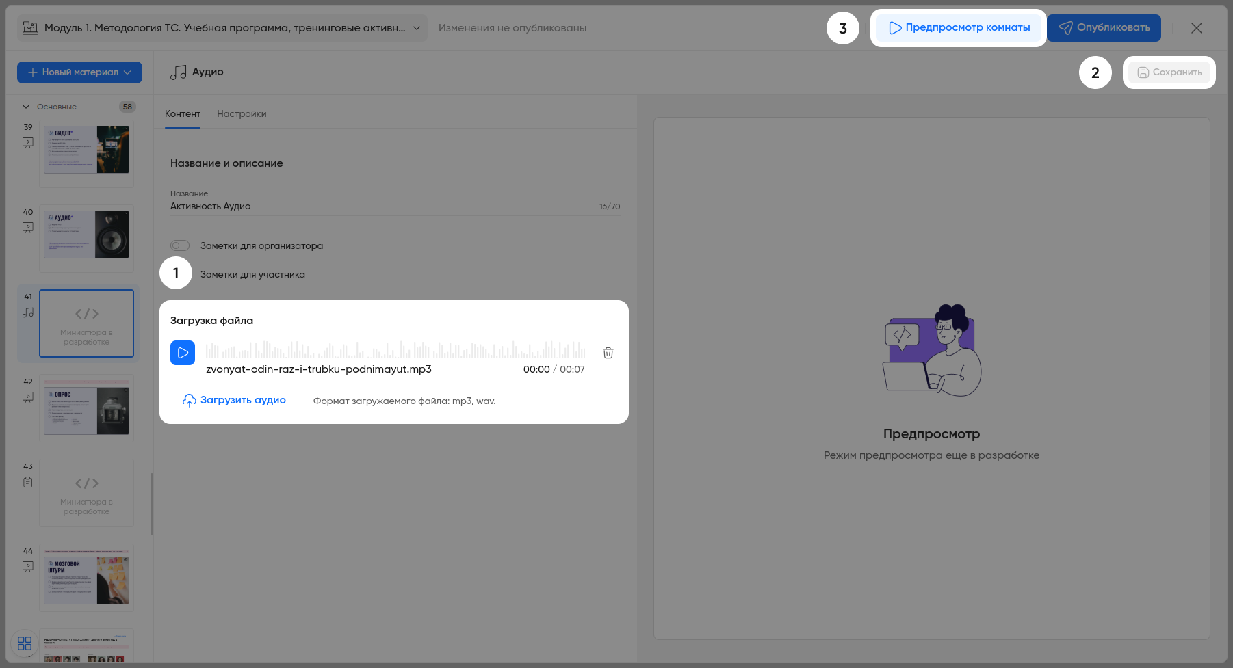The image size is (1233, 668).
Task: Select the Контент tab
Action: click(183, 114)
